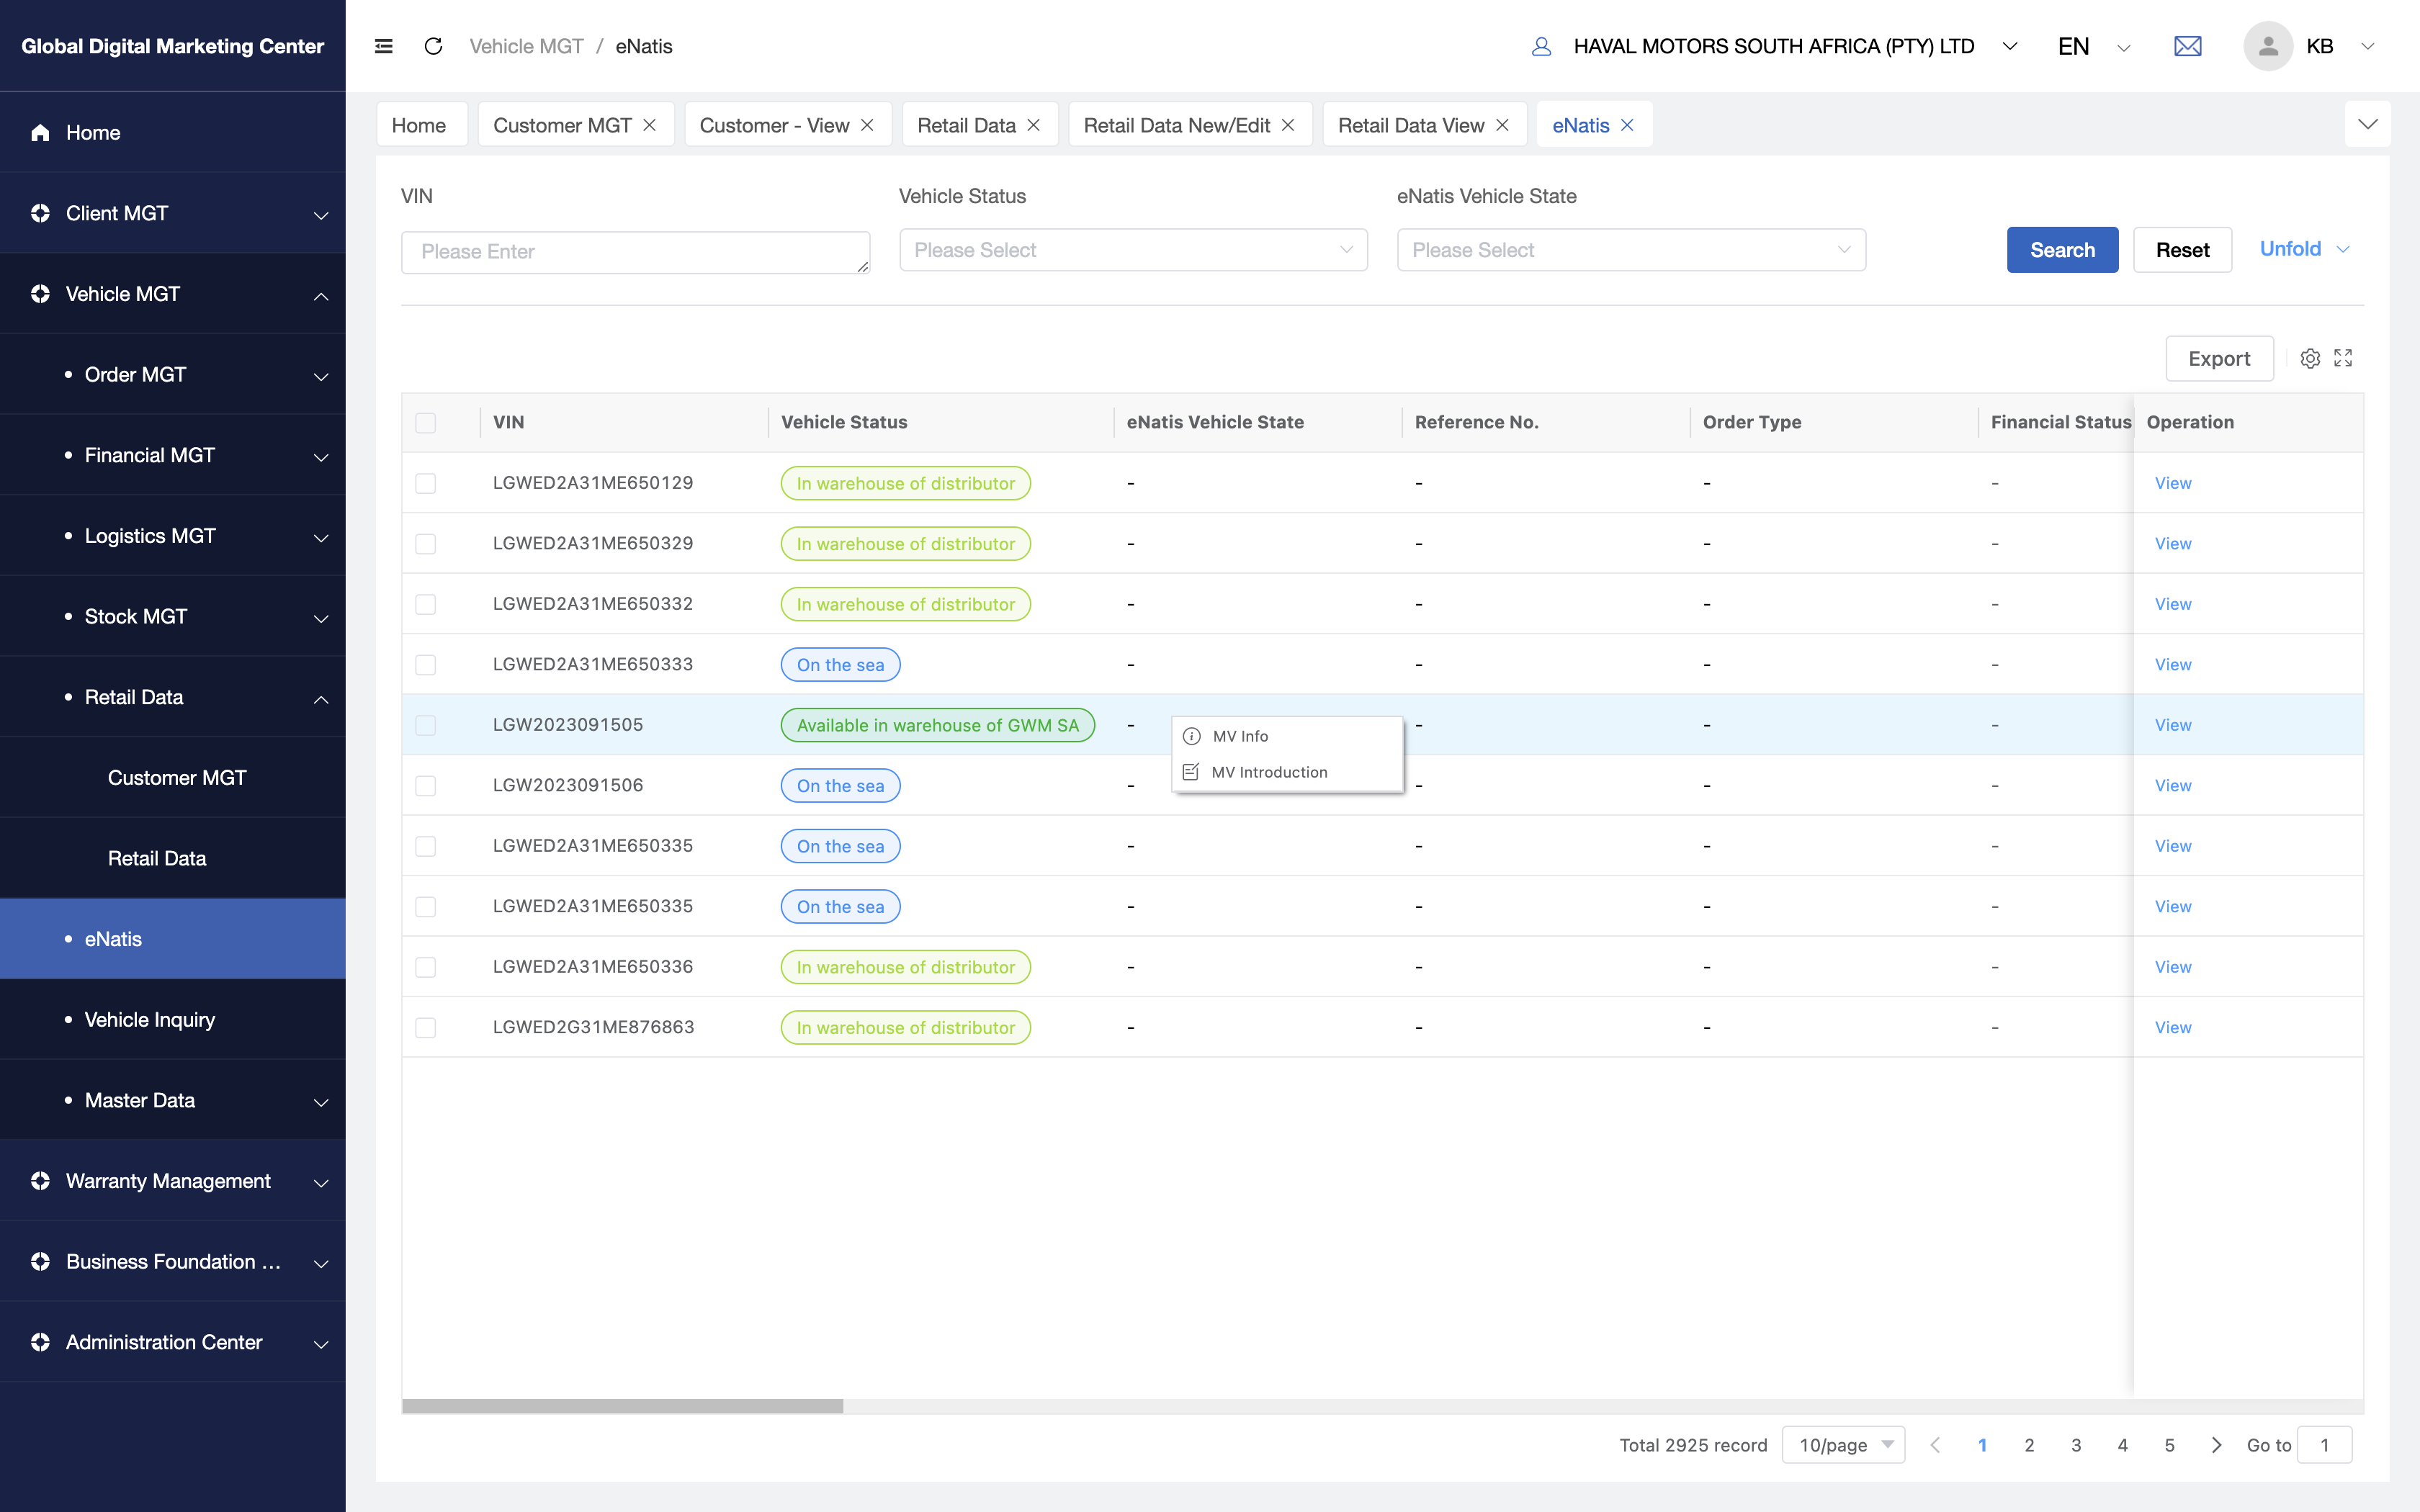Check the row for LGWED2A31ME650129
This screenshot has width=2420, height=1512.
(426, 484)
